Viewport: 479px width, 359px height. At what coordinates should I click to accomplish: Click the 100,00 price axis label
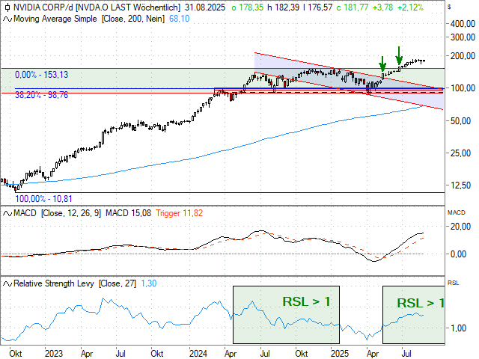pos(463,88)
